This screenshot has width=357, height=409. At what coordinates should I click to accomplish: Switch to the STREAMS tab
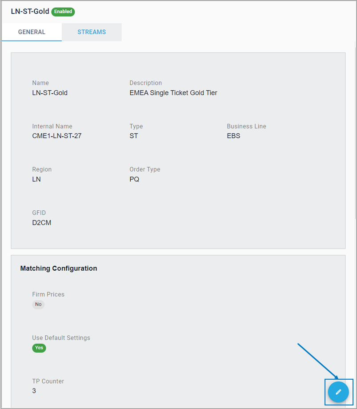pos(92,32)
